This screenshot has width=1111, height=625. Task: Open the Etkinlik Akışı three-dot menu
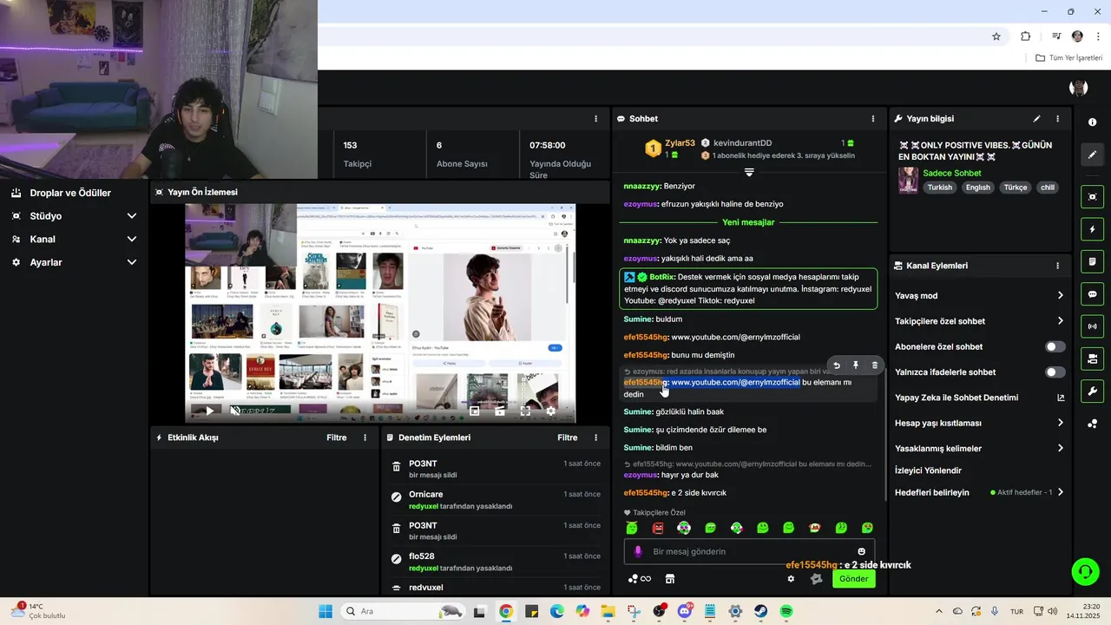click(365, 437)
